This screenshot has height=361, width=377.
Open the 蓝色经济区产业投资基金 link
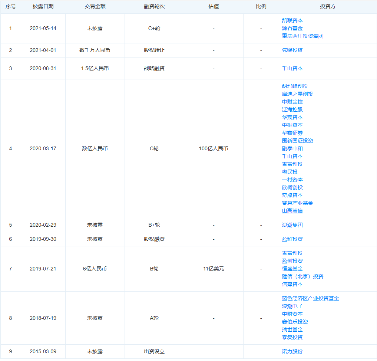310,298
